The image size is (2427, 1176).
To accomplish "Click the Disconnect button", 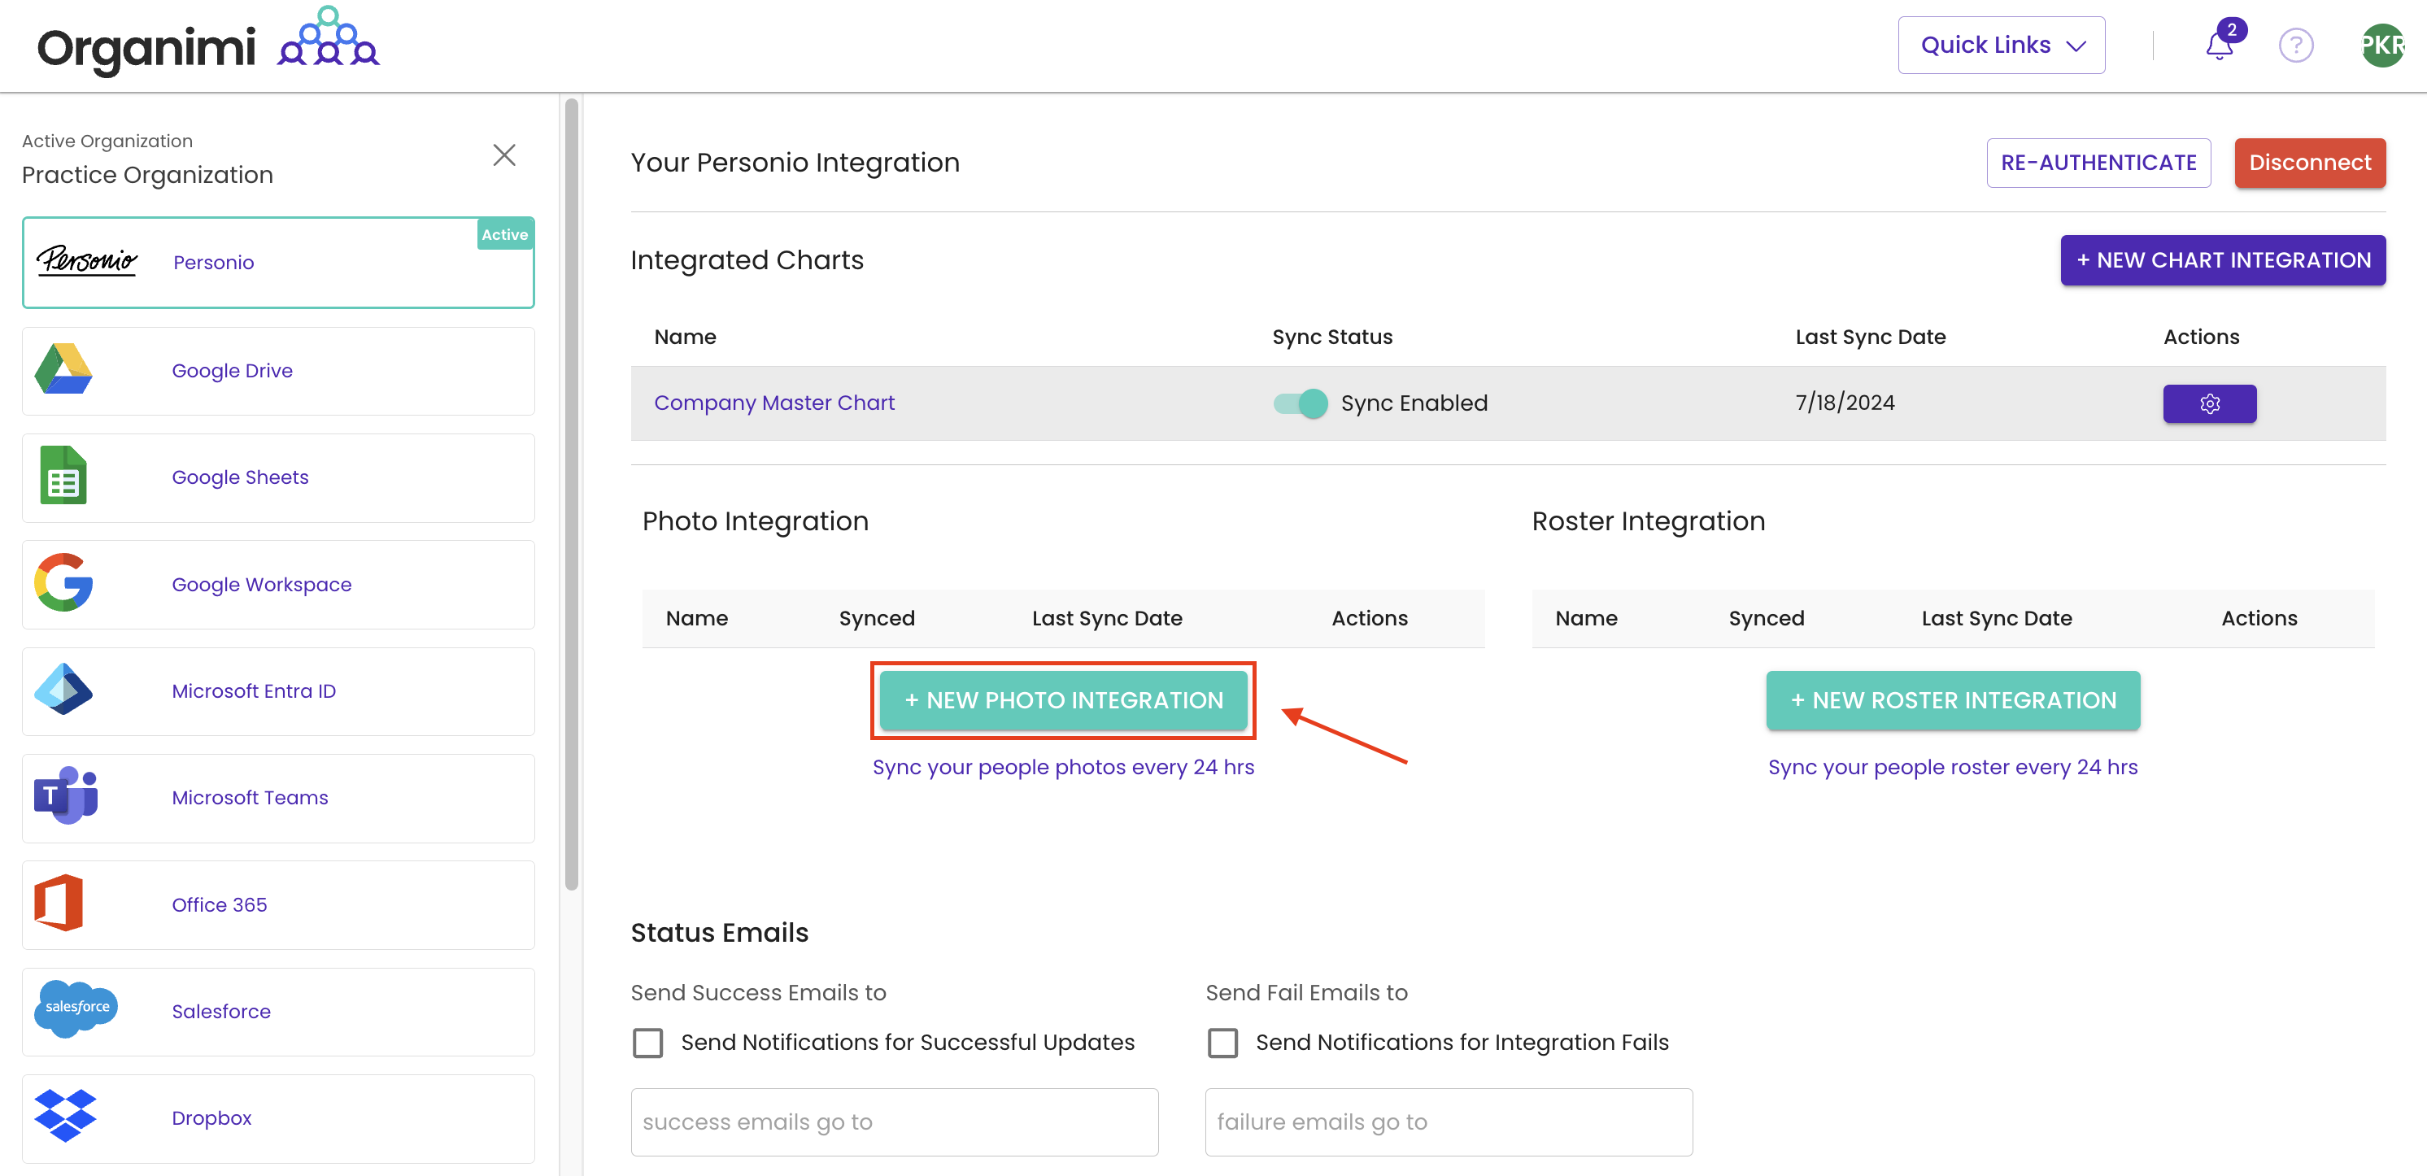I will [2309, 163].
